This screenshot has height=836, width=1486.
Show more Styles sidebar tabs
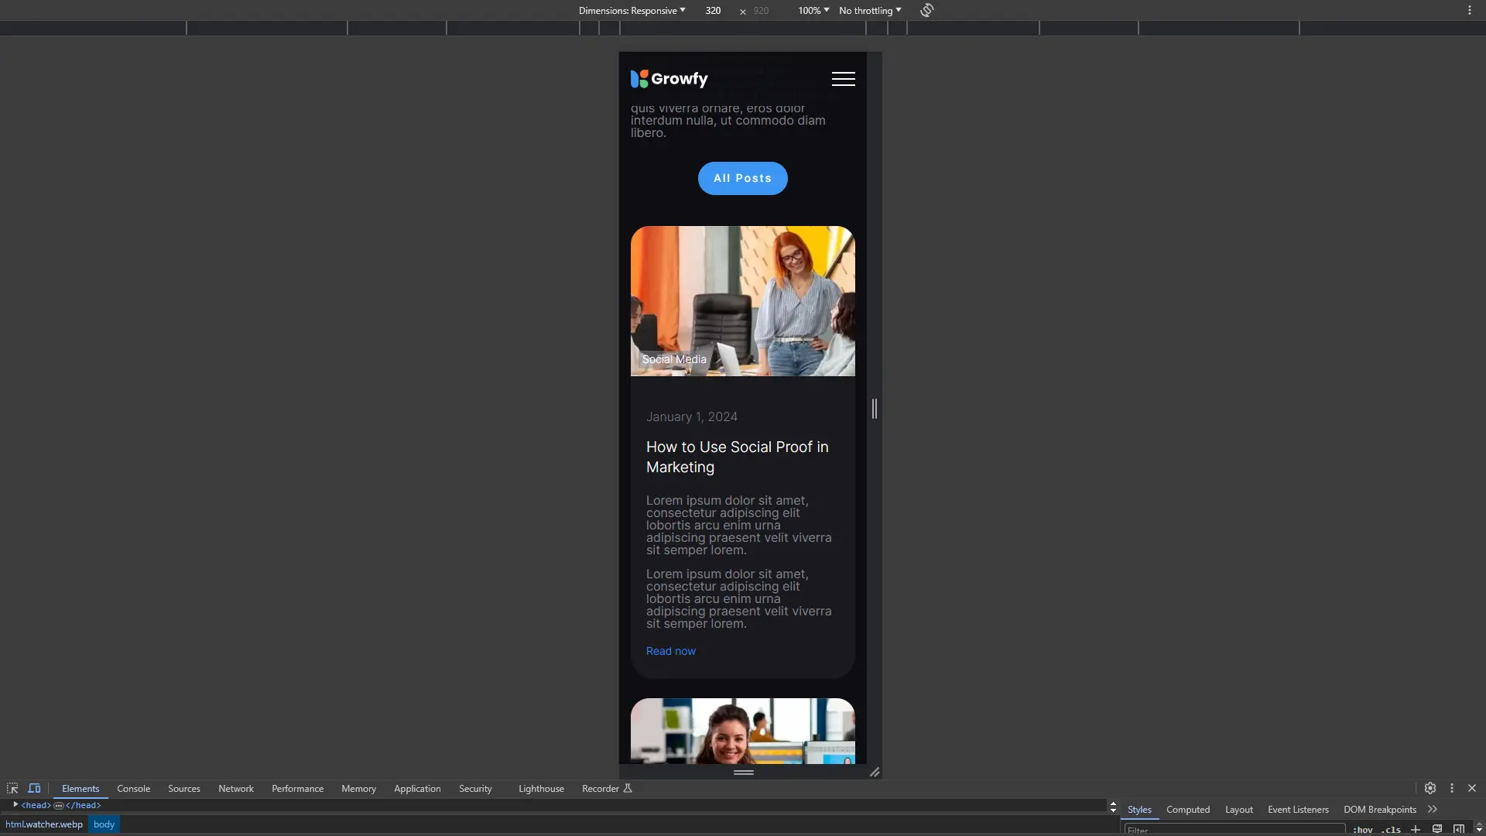tap(1433, 809)
